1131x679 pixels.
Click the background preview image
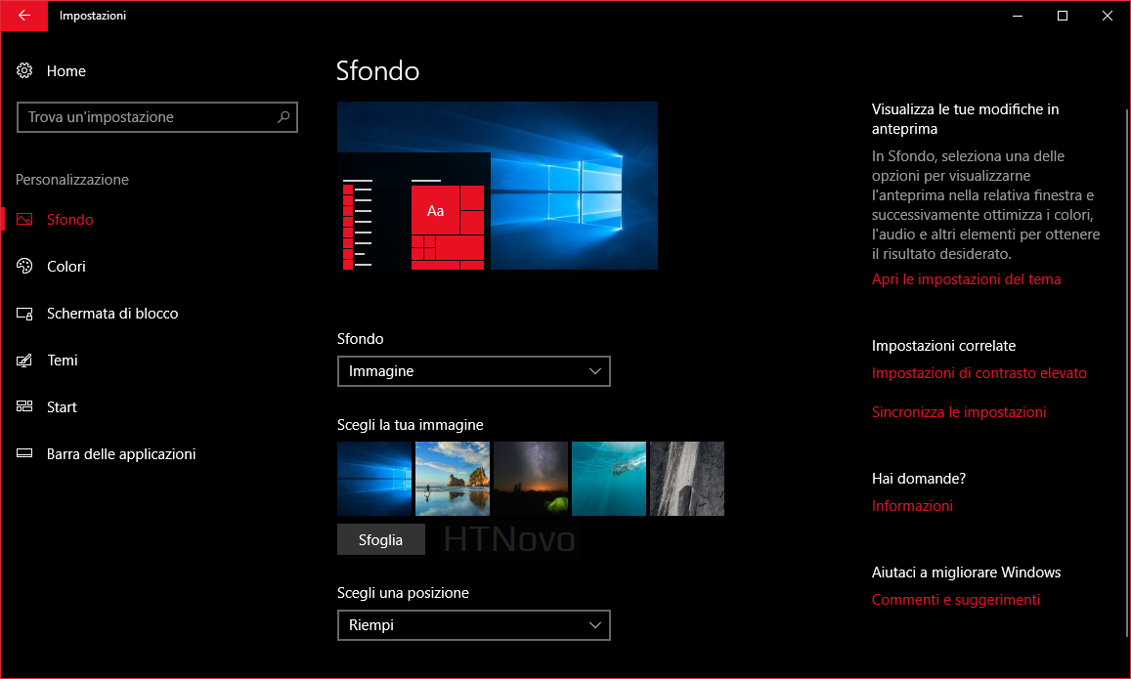point(498,186)
